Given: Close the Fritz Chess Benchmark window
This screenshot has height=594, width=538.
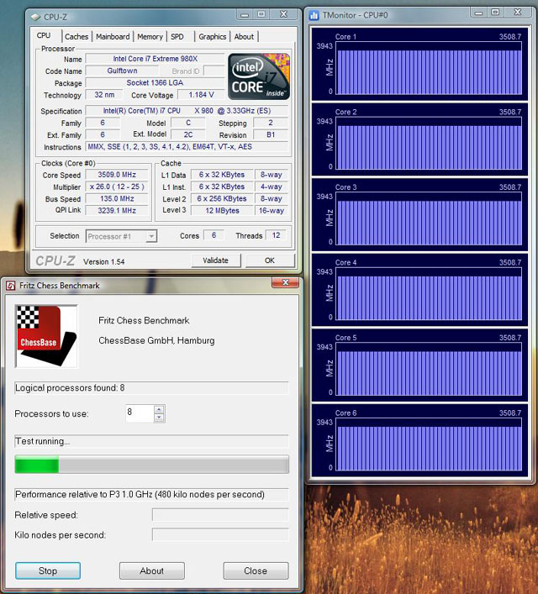Looking at the screenshot, I should 286,282.
